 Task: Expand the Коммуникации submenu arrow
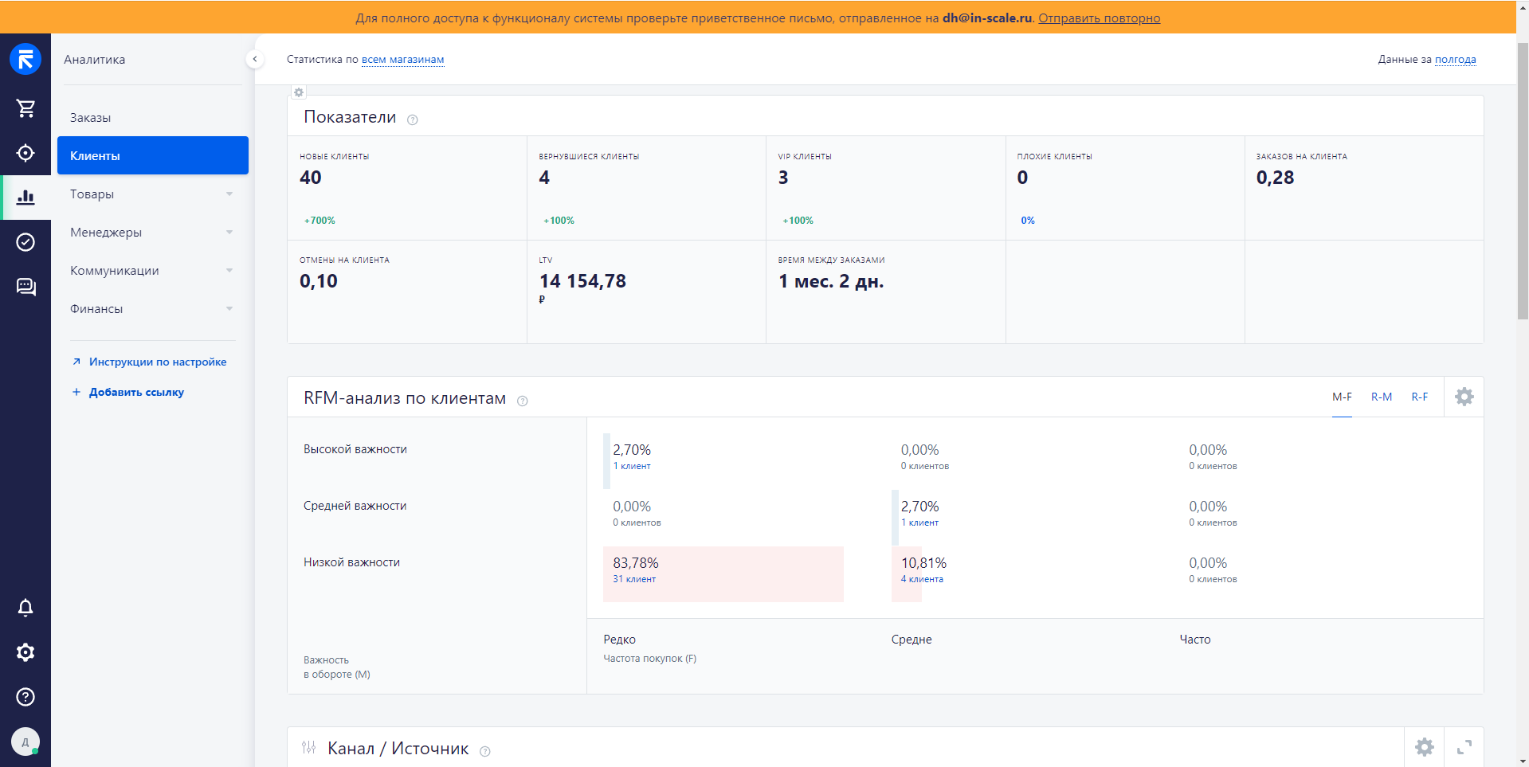[229, 271]
